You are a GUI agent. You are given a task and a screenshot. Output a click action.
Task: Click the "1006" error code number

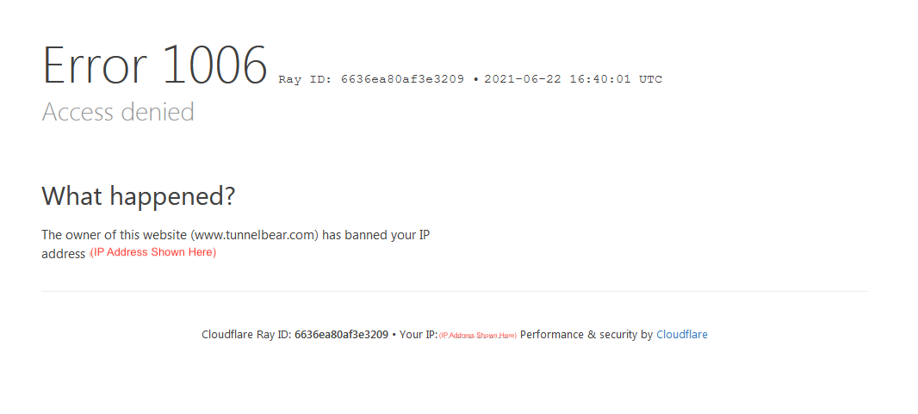click(213, 65)
